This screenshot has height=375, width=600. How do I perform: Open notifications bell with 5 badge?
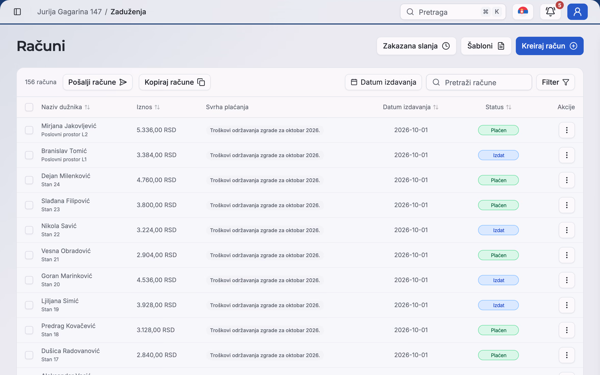click(550, 12)
